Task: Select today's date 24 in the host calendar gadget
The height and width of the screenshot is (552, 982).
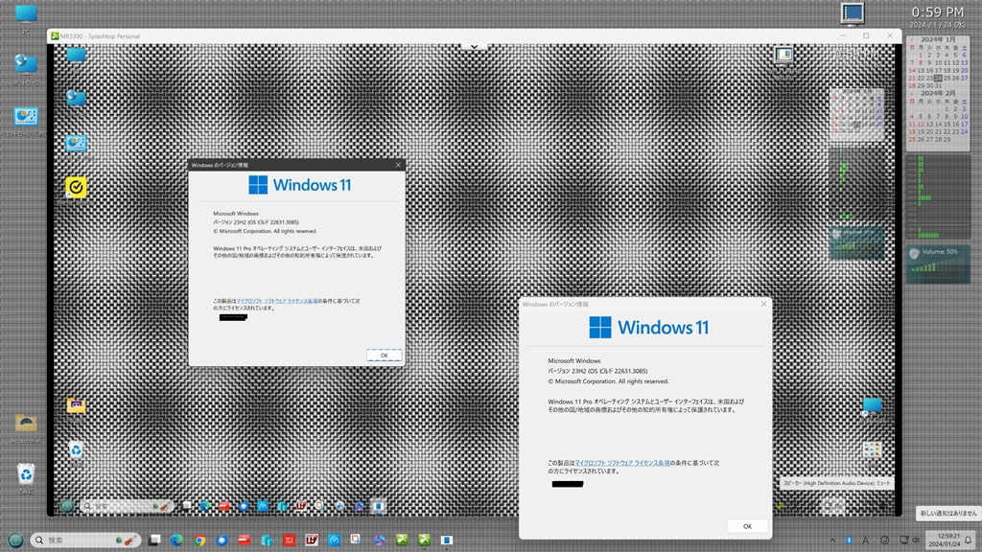Action: pyautogui.click(x=938, y=79)
